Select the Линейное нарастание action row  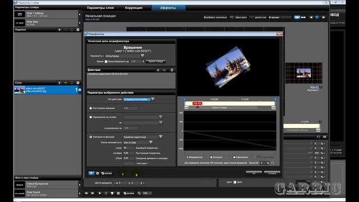tap(131, 74)
